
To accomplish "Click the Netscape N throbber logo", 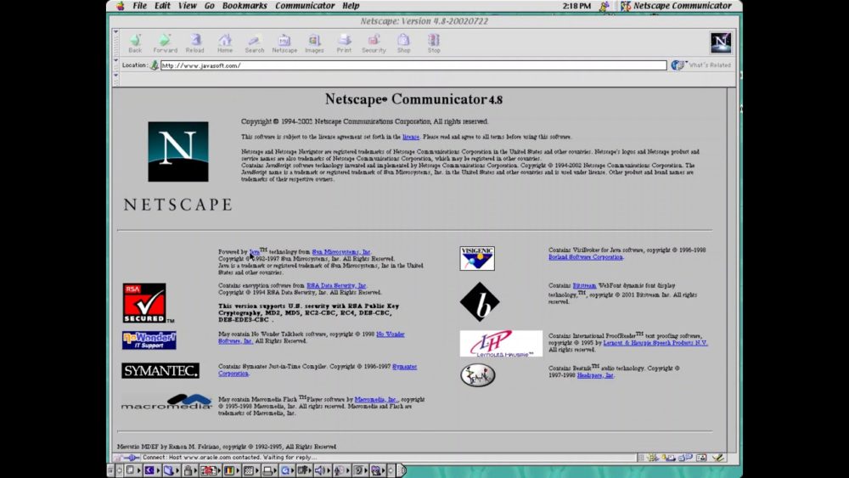I will click(720, 42).
